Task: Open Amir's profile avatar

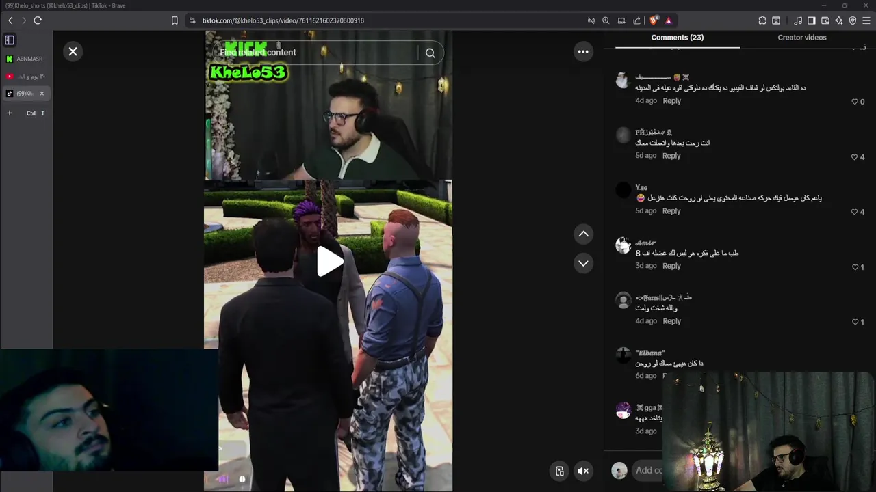Action: (x=623, y=245)
